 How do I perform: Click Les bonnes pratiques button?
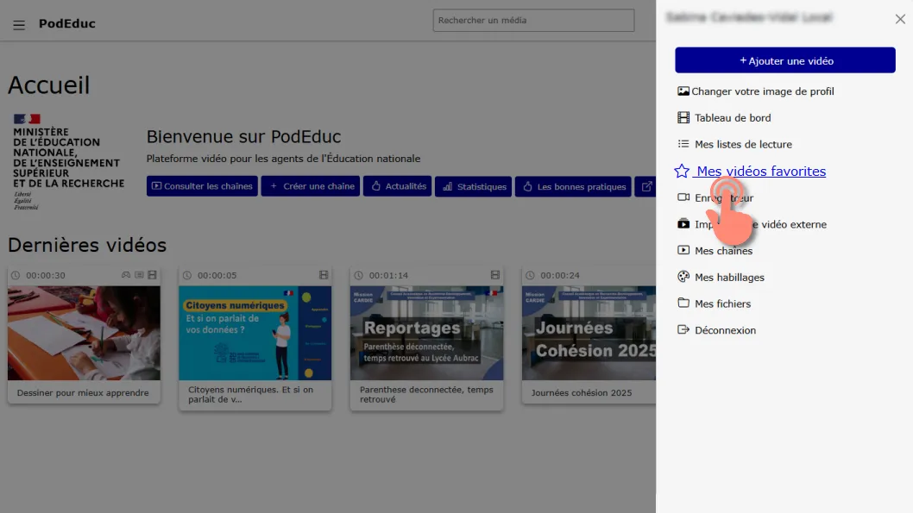[x=573, y=186]
